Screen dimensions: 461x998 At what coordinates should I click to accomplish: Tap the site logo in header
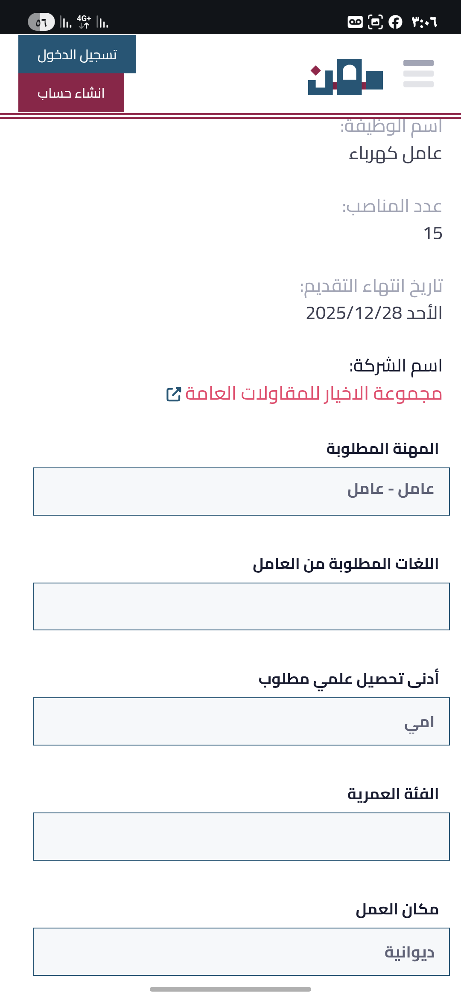[x=345, y=77]
